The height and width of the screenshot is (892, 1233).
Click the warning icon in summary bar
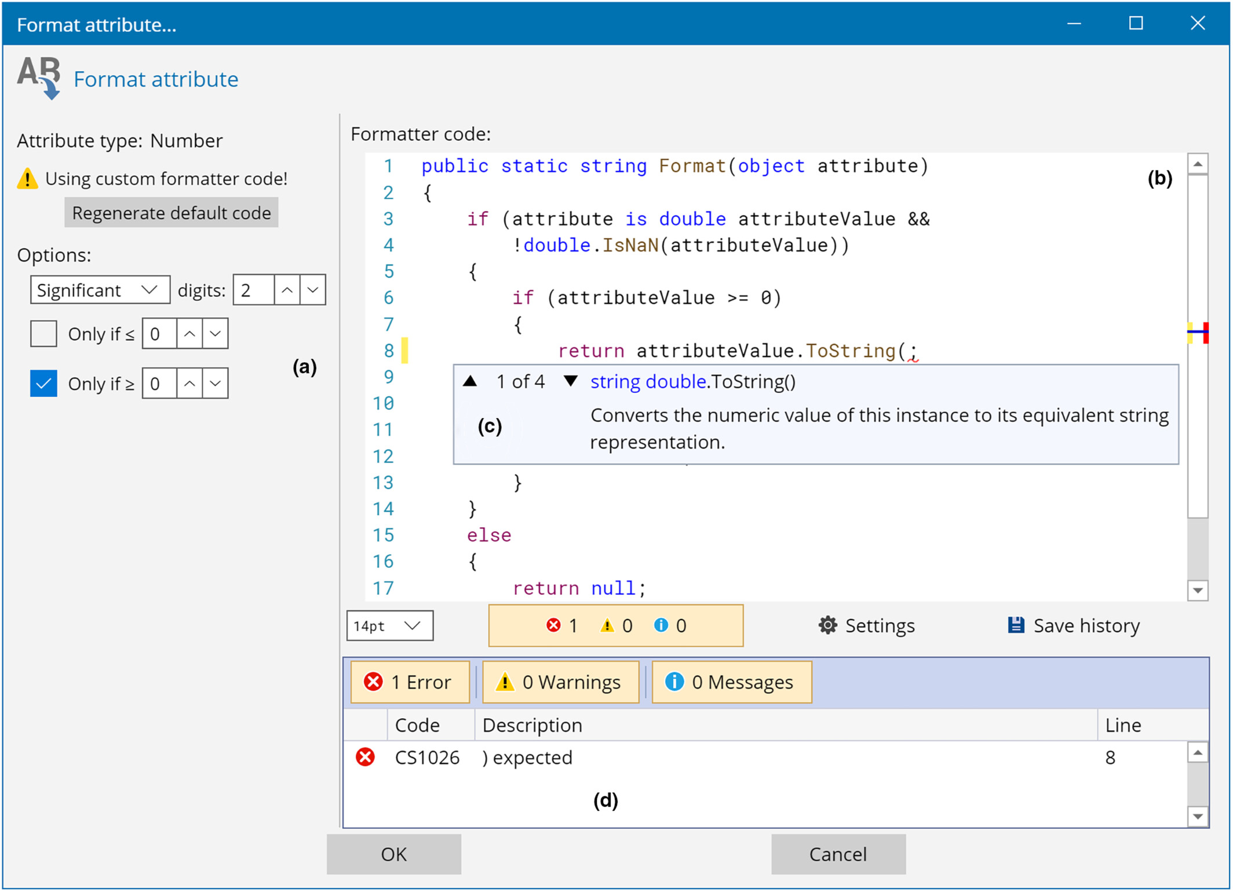click(x=607, y=625)
